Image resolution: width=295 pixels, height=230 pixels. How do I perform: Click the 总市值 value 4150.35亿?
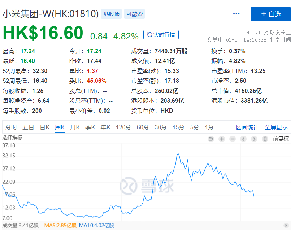pos(248,91)
